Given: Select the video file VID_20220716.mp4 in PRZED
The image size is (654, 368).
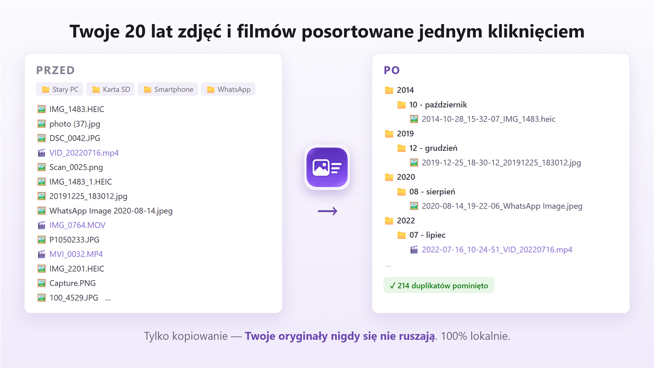Looking at the screenshot, I should (x=84, y=153).
